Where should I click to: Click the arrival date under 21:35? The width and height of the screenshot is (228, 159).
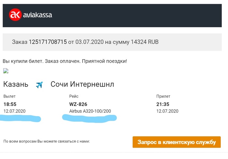(167, 111)
